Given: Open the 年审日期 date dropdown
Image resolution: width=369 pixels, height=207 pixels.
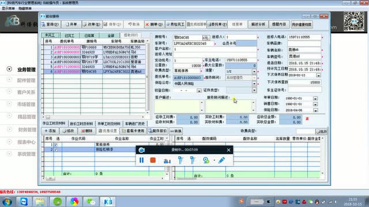Looking at the screenshot, I should pyautogui.click(x=315, y=98).
